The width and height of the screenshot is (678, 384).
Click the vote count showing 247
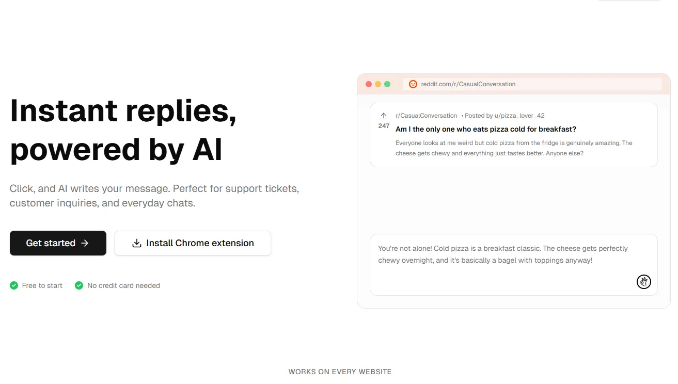tap(383, 125)
